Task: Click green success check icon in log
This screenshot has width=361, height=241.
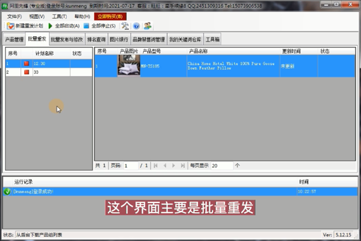Action: (x=7, y=192)
